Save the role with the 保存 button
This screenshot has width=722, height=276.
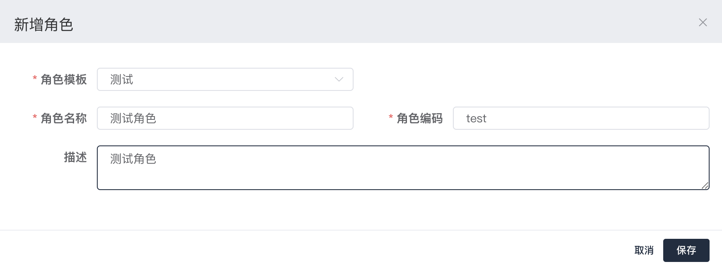click(x=686, y=250)
